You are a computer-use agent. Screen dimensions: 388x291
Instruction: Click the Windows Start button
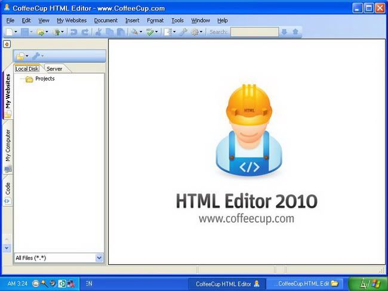click(368, 284)
